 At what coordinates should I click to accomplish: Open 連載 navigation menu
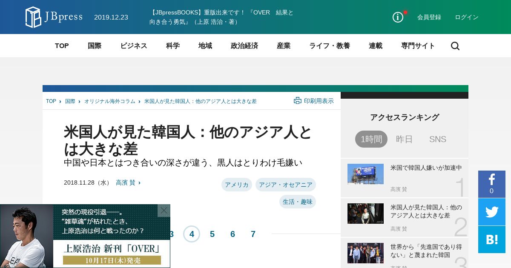[376, 46]
